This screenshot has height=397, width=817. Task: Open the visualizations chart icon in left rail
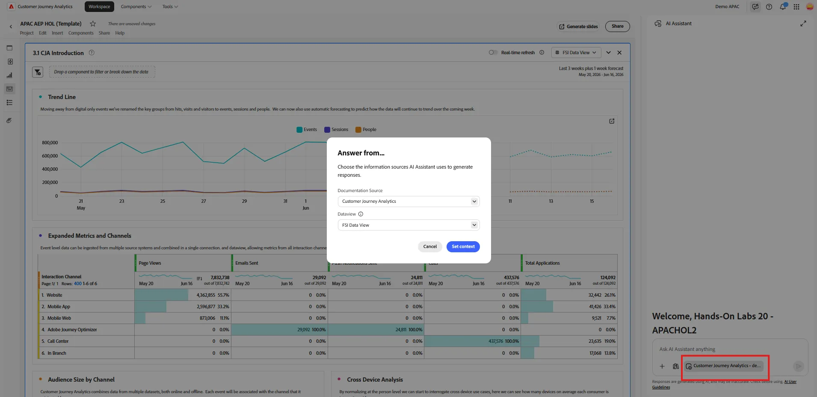pos(9,75)
